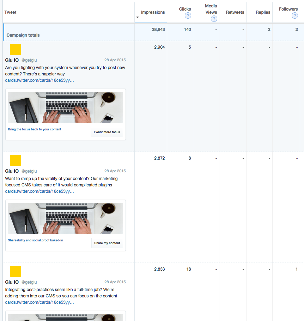Viewport: 304px width, 321px height.
Task: Click Glu IO name on 'fighting with your system' tweet
Action: point(12,60)
